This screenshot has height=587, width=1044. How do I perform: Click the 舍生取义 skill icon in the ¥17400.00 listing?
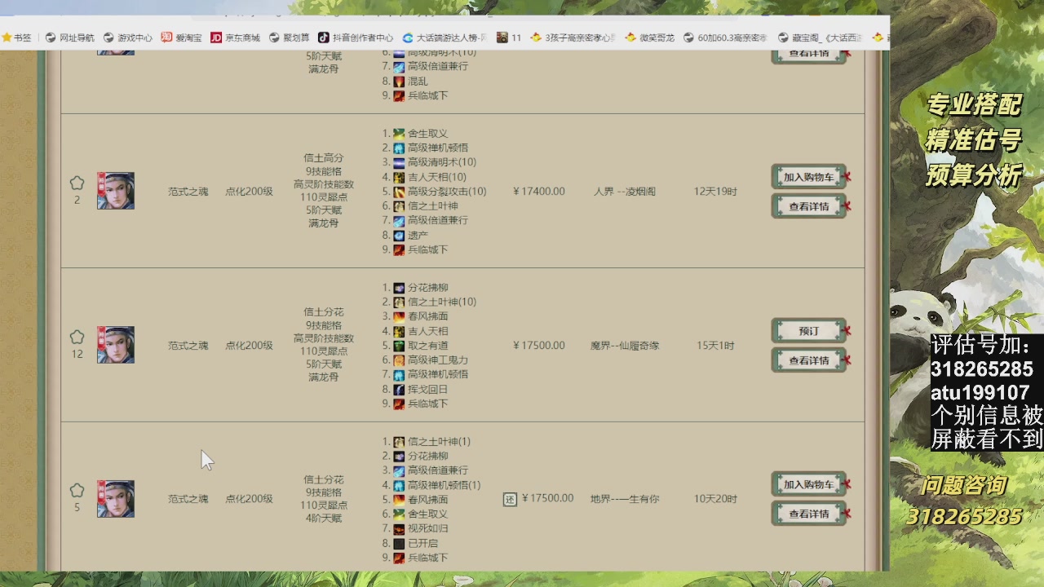pyautogui.click(x=399, y=134)
